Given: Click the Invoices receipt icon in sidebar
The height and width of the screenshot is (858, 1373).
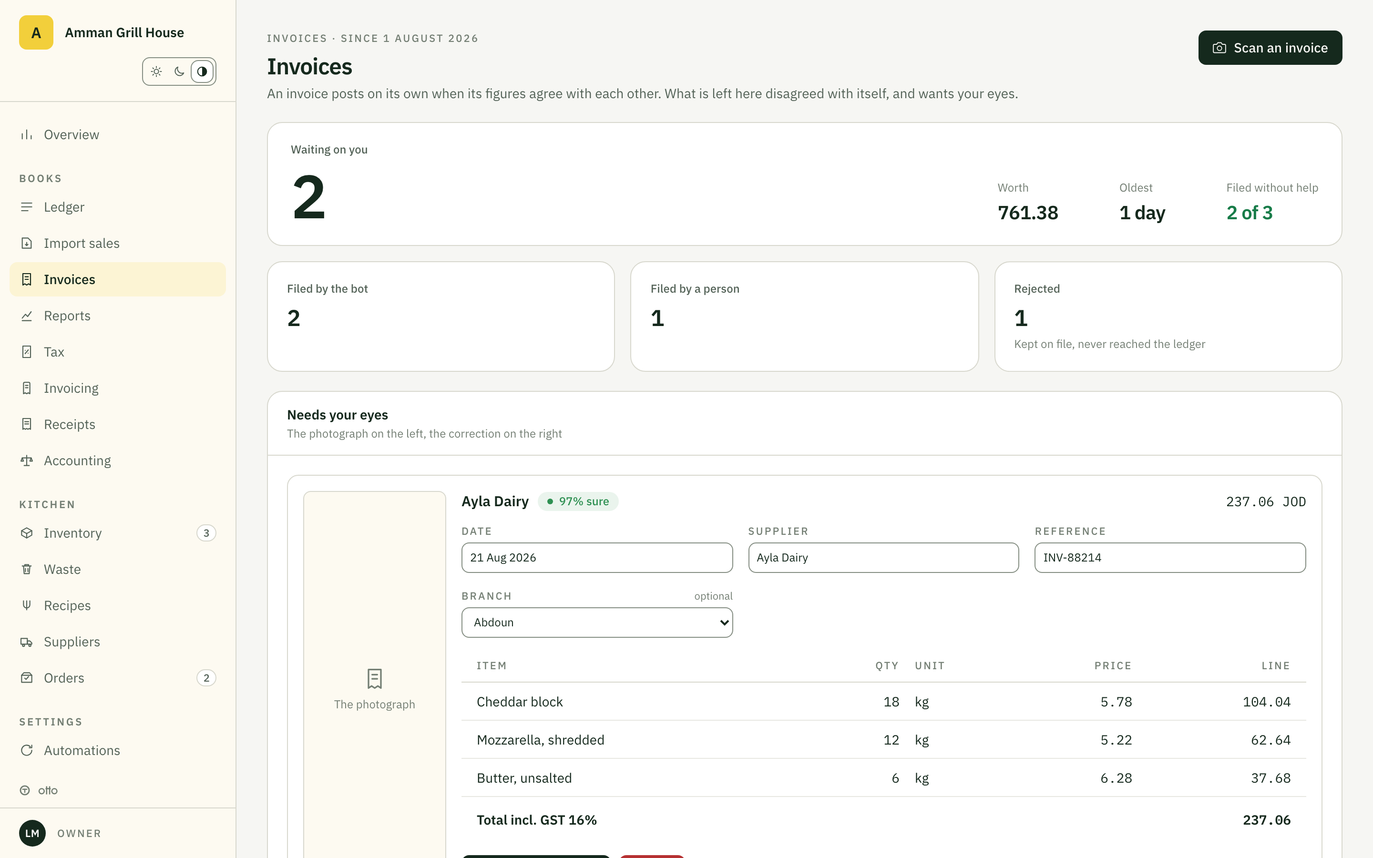Looking at the screenshot, I should click(27, 279).
